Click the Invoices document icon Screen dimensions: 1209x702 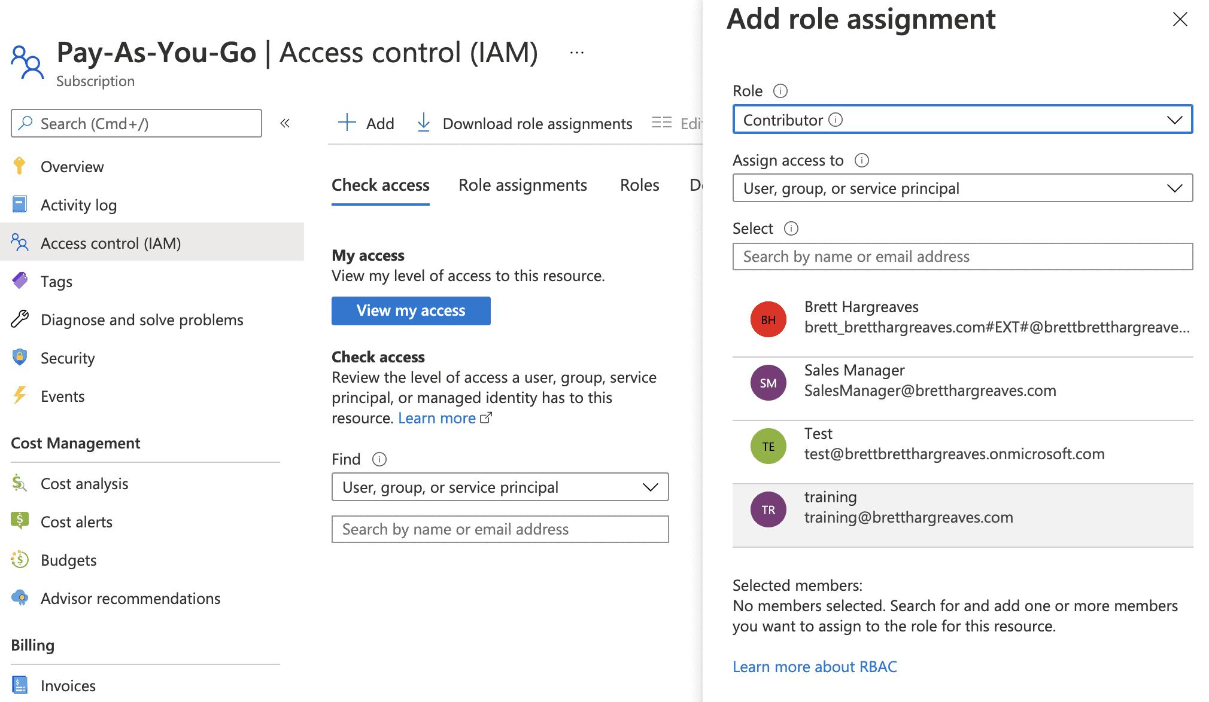tap(20, 685)
